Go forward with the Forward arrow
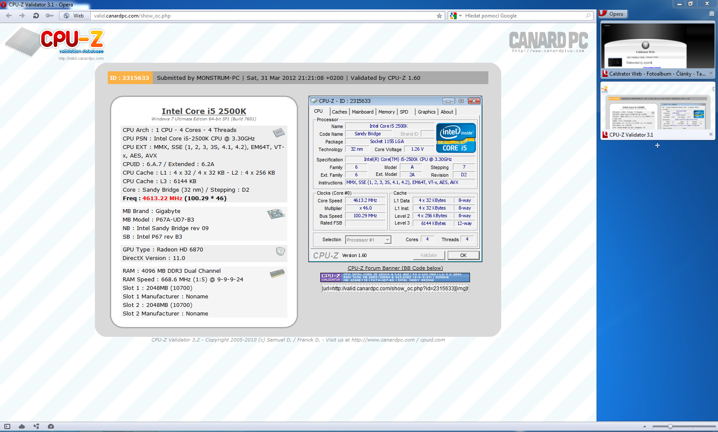The image size is (718, 432). pyautogui.click(x=22, y=16)
